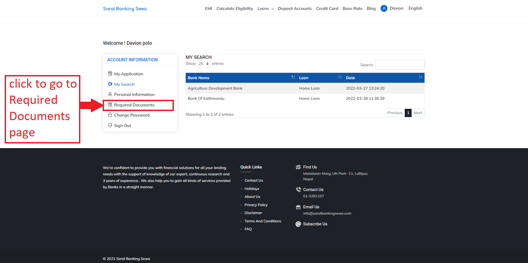Go to the Required Documents page

pos(134,105)
